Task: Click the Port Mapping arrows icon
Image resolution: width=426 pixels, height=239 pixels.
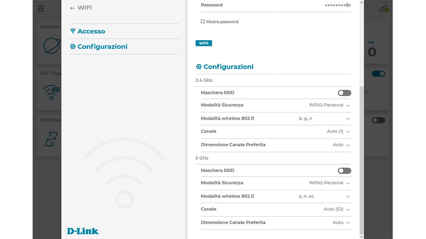Action: tap(51, 139)
